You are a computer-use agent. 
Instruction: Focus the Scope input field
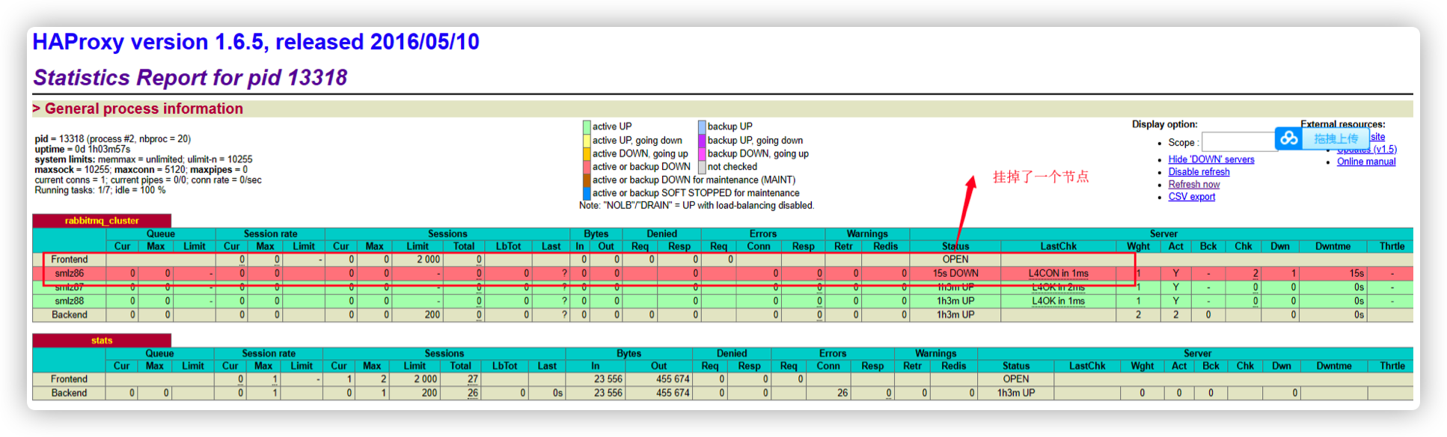[x=1239, y=142]
